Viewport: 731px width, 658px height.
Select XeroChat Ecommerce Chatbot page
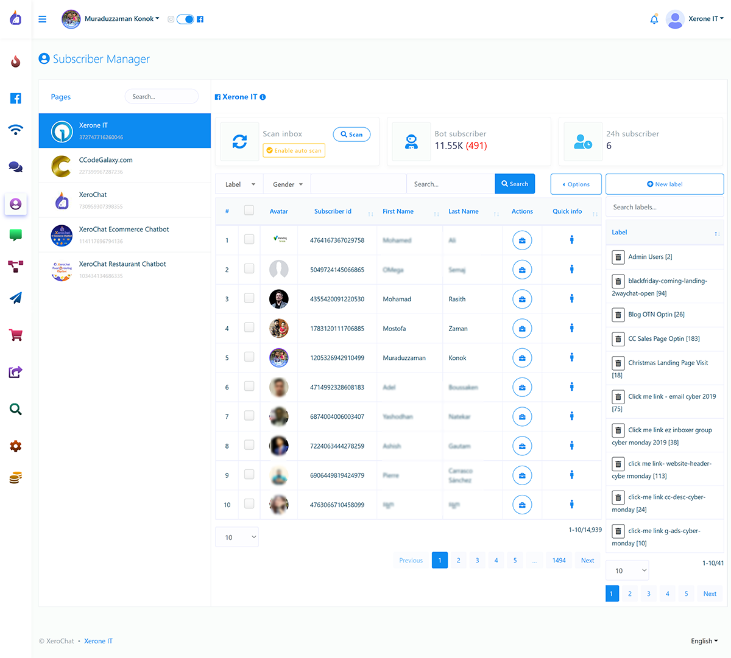[125, 235]
